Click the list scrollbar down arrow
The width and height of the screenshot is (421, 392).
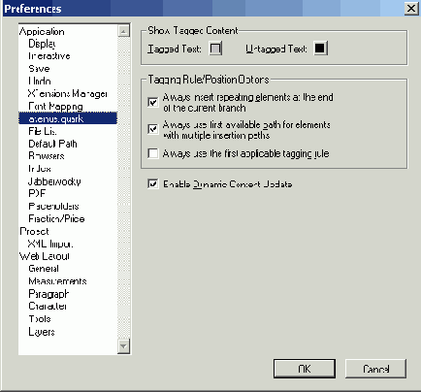(x=123, y=346)
